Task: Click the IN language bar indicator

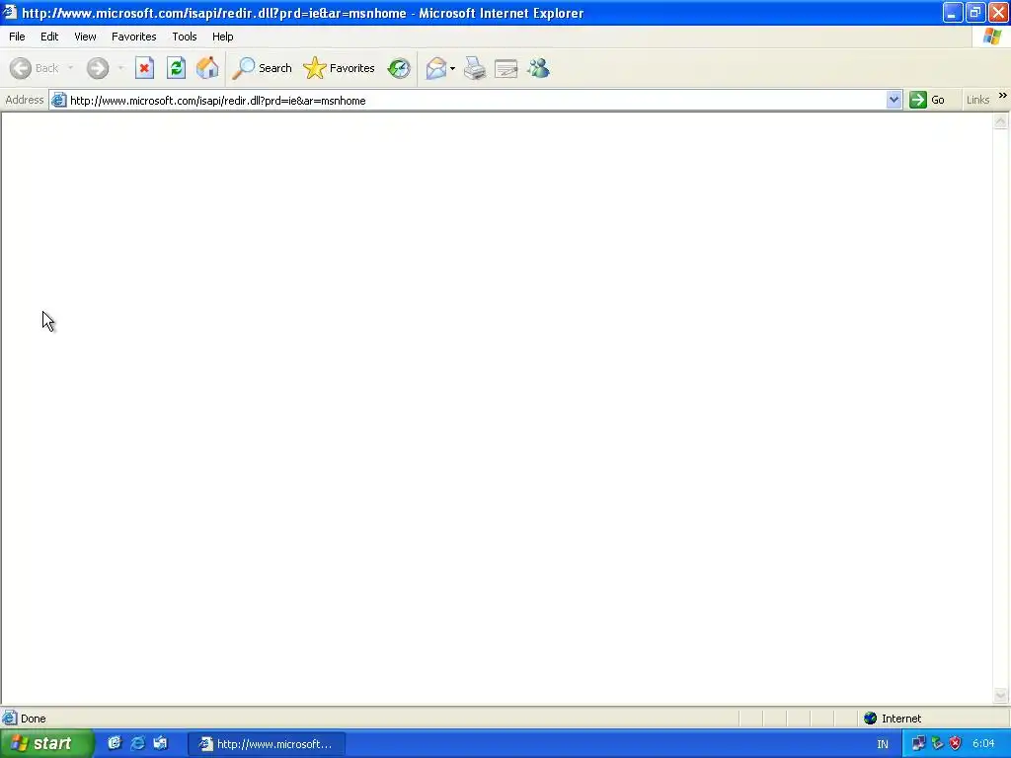Action: point(883,744)
